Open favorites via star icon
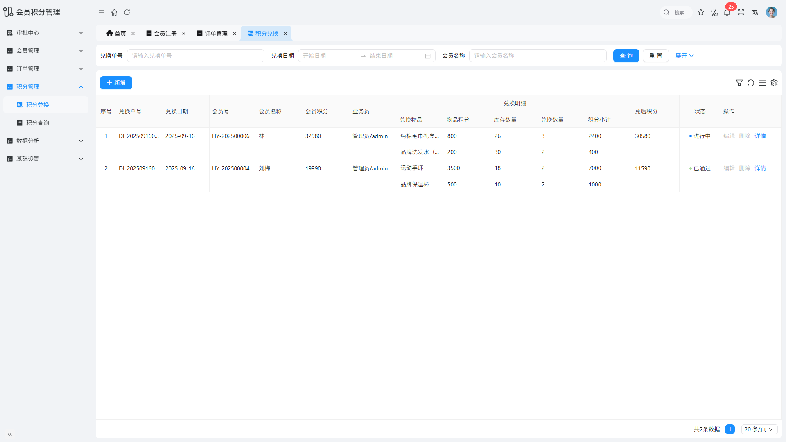Viewport: 786px width, 442px height. click(x=701, y=12)
